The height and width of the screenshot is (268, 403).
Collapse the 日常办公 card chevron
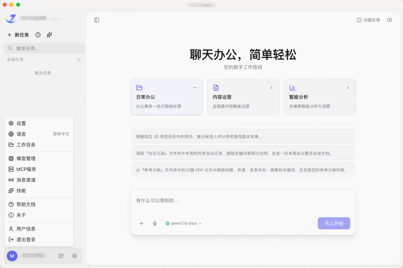[195, 88]
